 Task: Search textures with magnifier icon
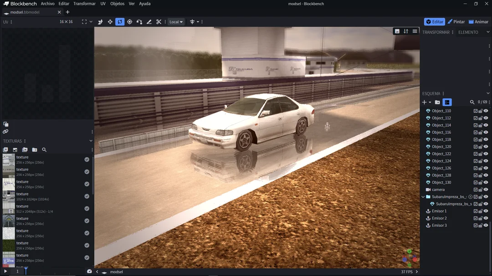(44, 150)
